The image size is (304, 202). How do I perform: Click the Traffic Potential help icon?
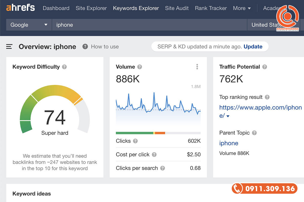[265, 67]
